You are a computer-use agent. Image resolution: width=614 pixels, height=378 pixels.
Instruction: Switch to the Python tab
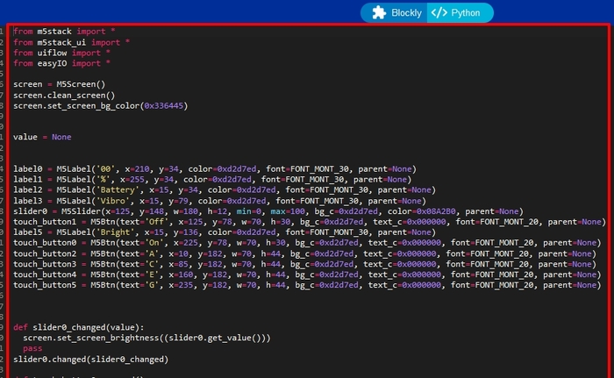click(460, 13)
